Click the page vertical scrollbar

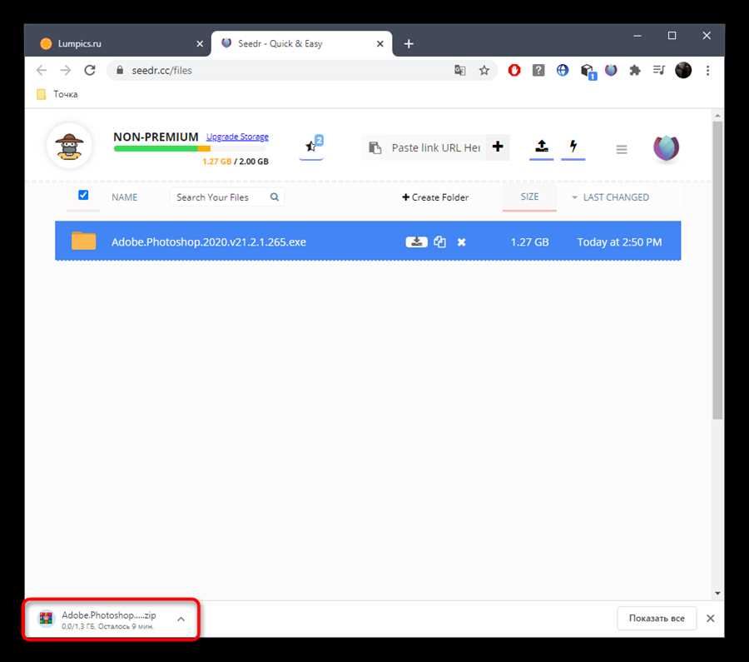pyautogui.click(x=717, y=271)
